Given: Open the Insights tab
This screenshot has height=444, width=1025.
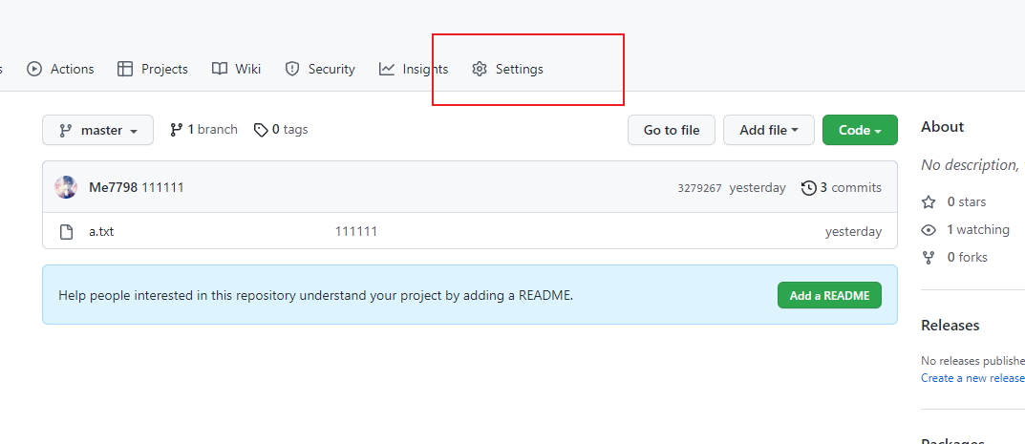Looking at the screenshot, I should point(414,69).
